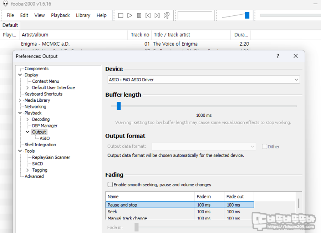Open Shell Integration preferences page
321x233 pixels.
point(40,145)
